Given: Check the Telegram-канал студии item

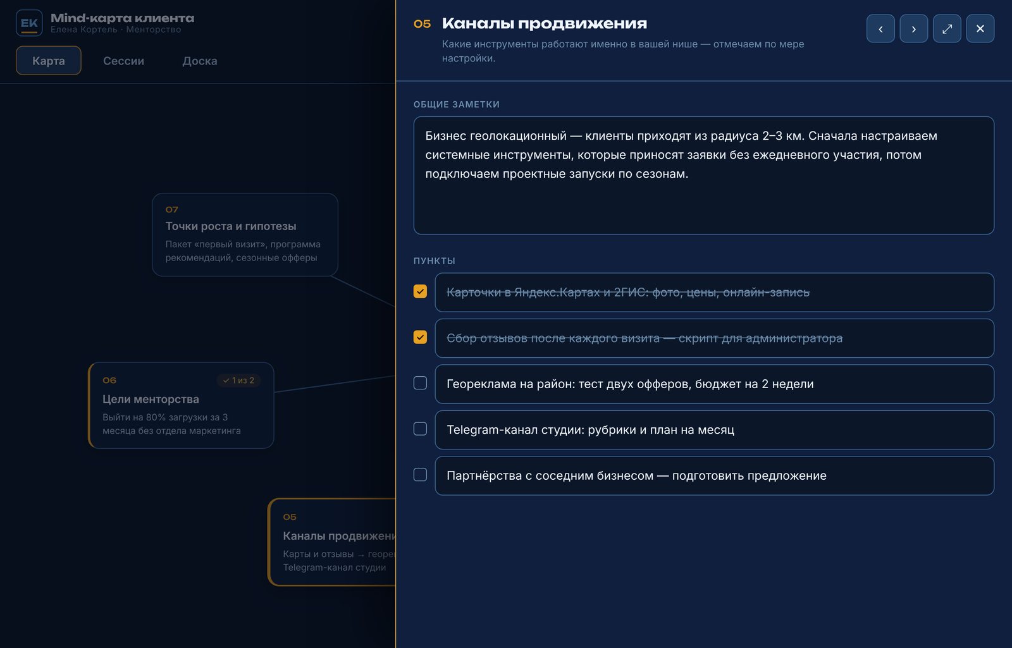Looking at the screenshot, I should click(x=420, y=429).
